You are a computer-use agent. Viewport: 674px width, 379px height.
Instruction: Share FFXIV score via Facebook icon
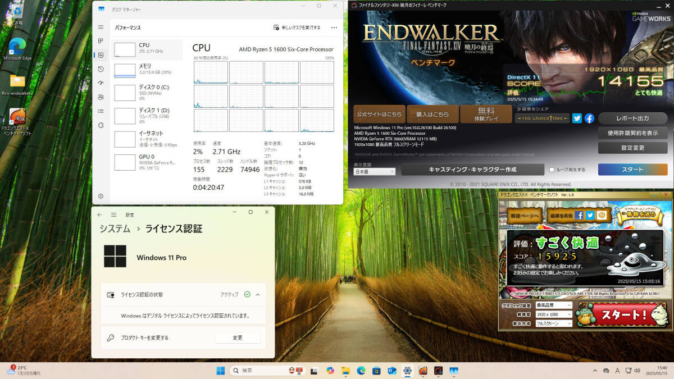[x=589, y=118]
